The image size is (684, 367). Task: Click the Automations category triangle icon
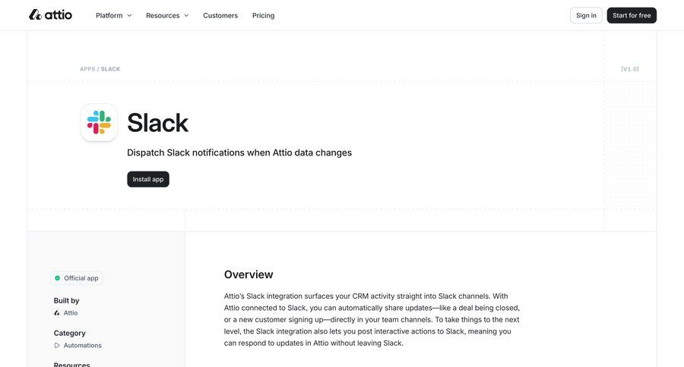[x=57, y=346]
